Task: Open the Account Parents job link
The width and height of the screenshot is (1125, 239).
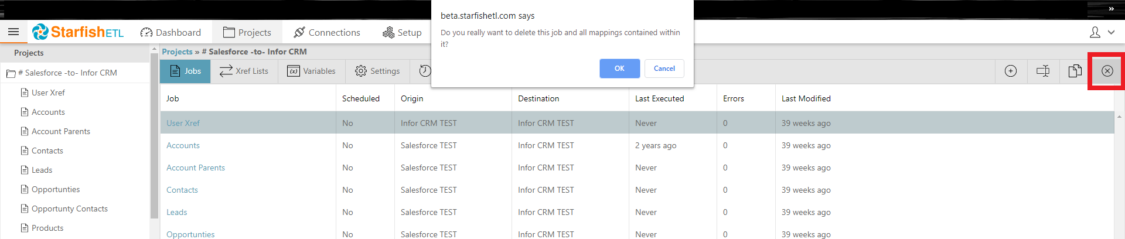Action: coord(196,168)
